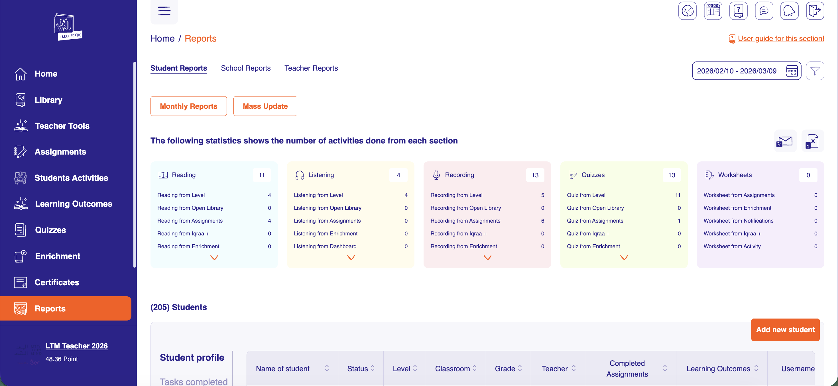Sort table by Classroom column

475,368
